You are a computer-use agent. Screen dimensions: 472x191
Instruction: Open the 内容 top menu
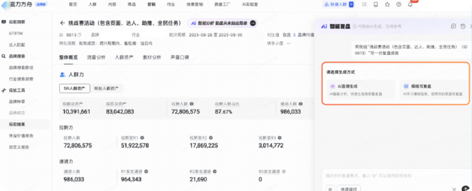(112, 4)
